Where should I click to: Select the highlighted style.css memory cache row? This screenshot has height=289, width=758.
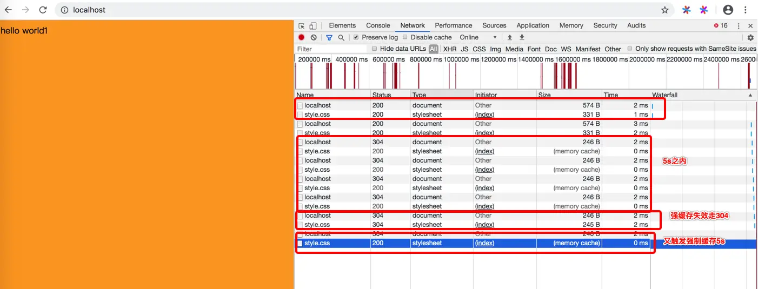coord(526,243)
